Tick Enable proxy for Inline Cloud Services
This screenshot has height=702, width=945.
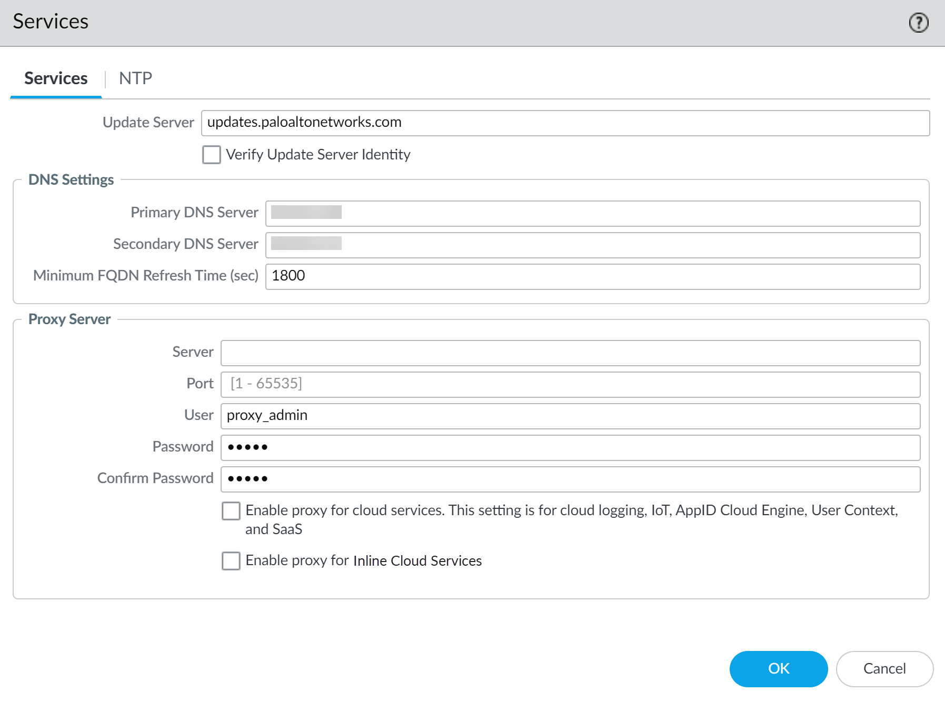pos(231,561)
